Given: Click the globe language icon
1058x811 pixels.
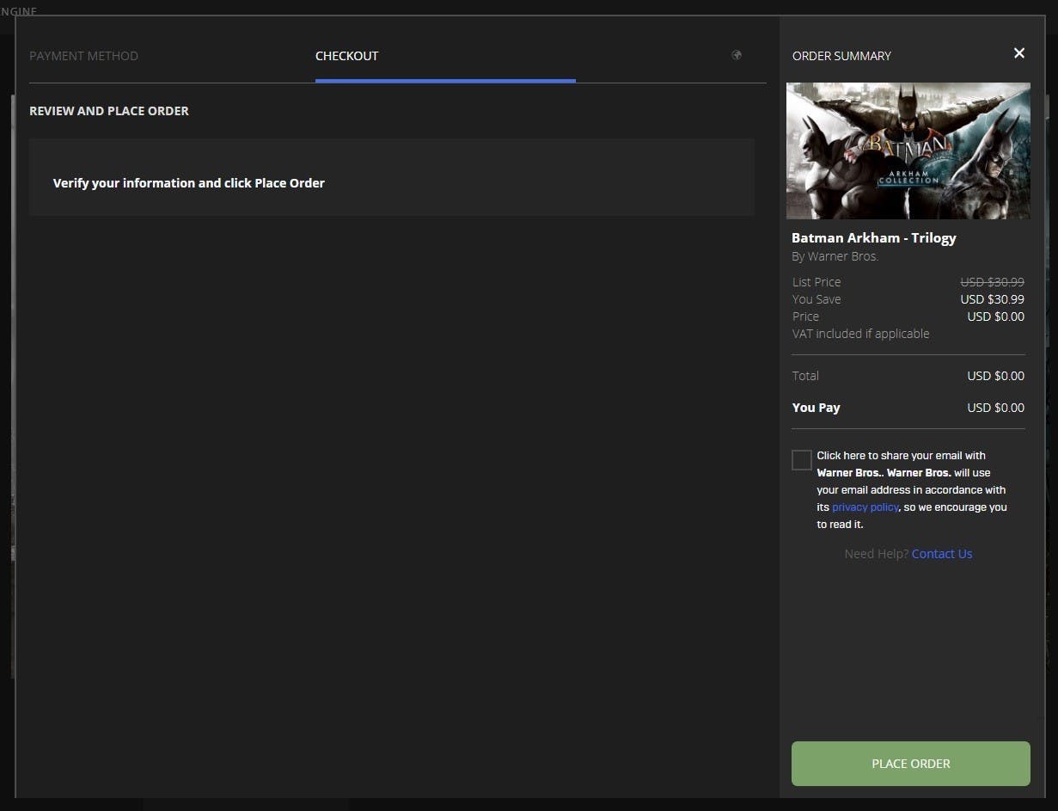Looking at the screenshot, I should coord(737,55).
